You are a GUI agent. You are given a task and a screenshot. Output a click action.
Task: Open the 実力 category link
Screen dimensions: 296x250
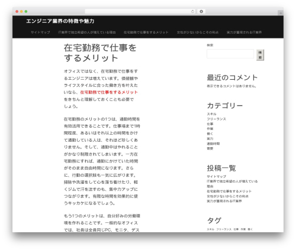(210, 139)
